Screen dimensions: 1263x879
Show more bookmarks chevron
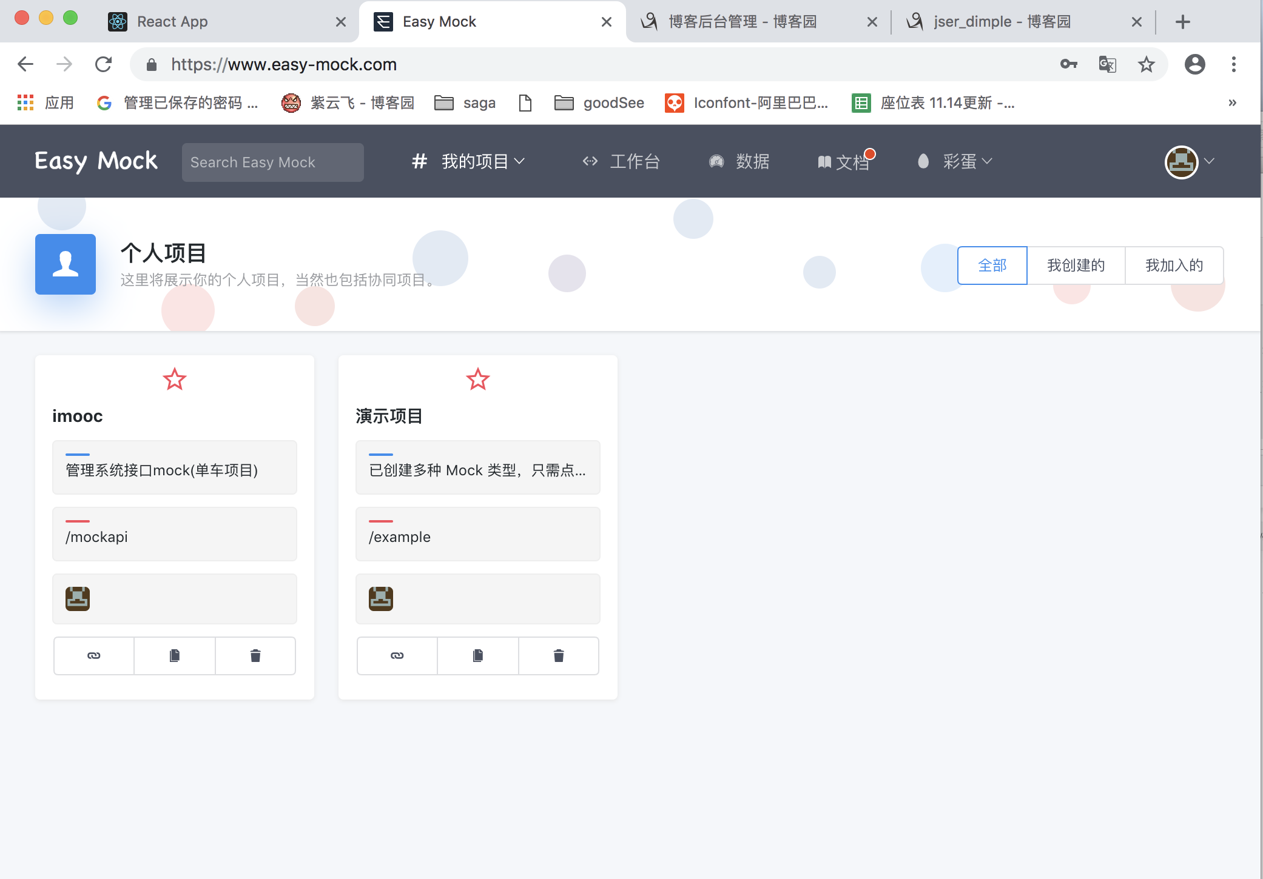(1232, 103)
